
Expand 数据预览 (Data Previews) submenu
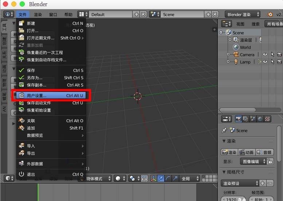point(51,135)
